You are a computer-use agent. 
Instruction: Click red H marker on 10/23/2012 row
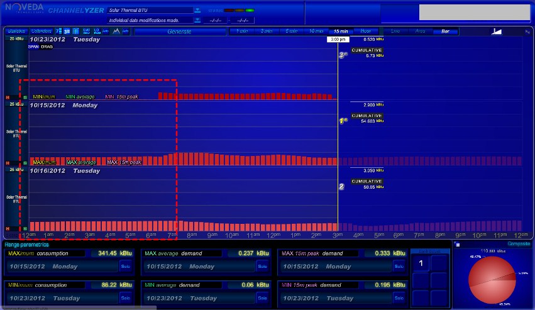coord(8,97)
